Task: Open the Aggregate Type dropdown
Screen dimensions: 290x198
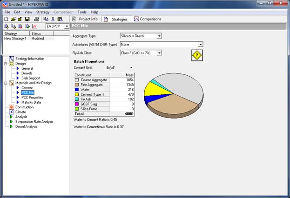Action: 159,36
